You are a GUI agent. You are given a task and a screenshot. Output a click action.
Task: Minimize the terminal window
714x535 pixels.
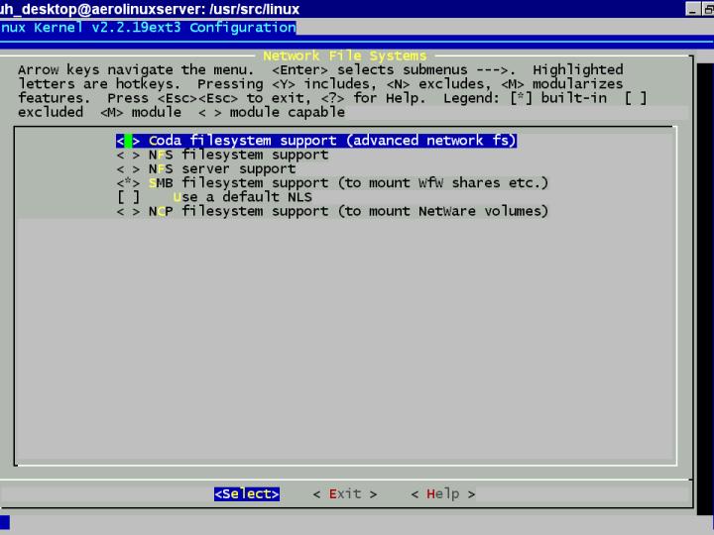click(x=692, y=9)
